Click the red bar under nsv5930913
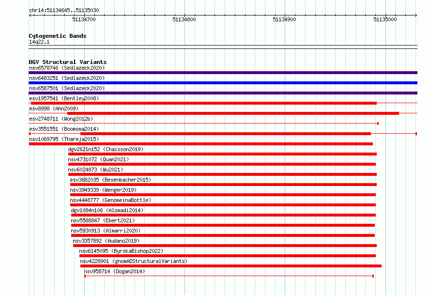This screenshot has height=295, width=431. (223, 235)
